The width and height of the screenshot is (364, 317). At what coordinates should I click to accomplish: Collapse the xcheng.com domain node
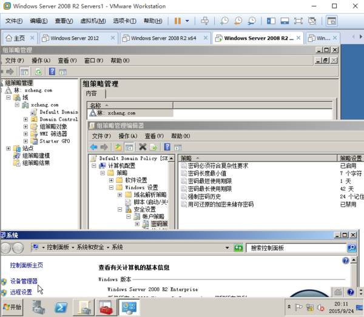17,105
